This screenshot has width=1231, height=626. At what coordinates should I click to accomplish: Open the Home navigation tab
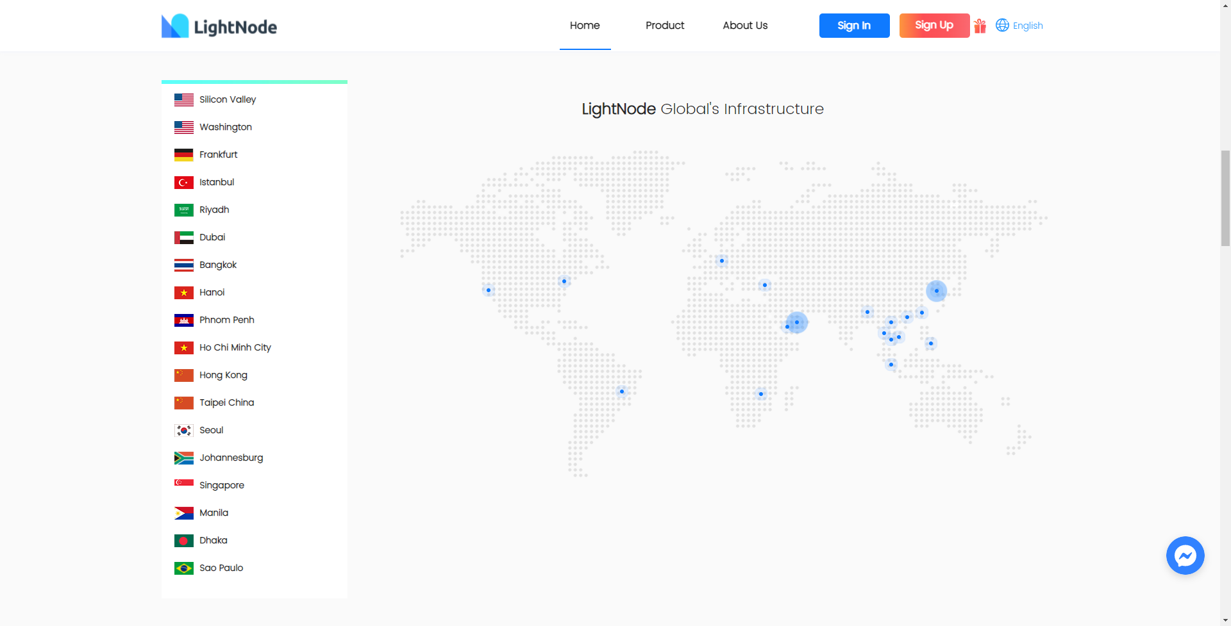pos(585,26)
